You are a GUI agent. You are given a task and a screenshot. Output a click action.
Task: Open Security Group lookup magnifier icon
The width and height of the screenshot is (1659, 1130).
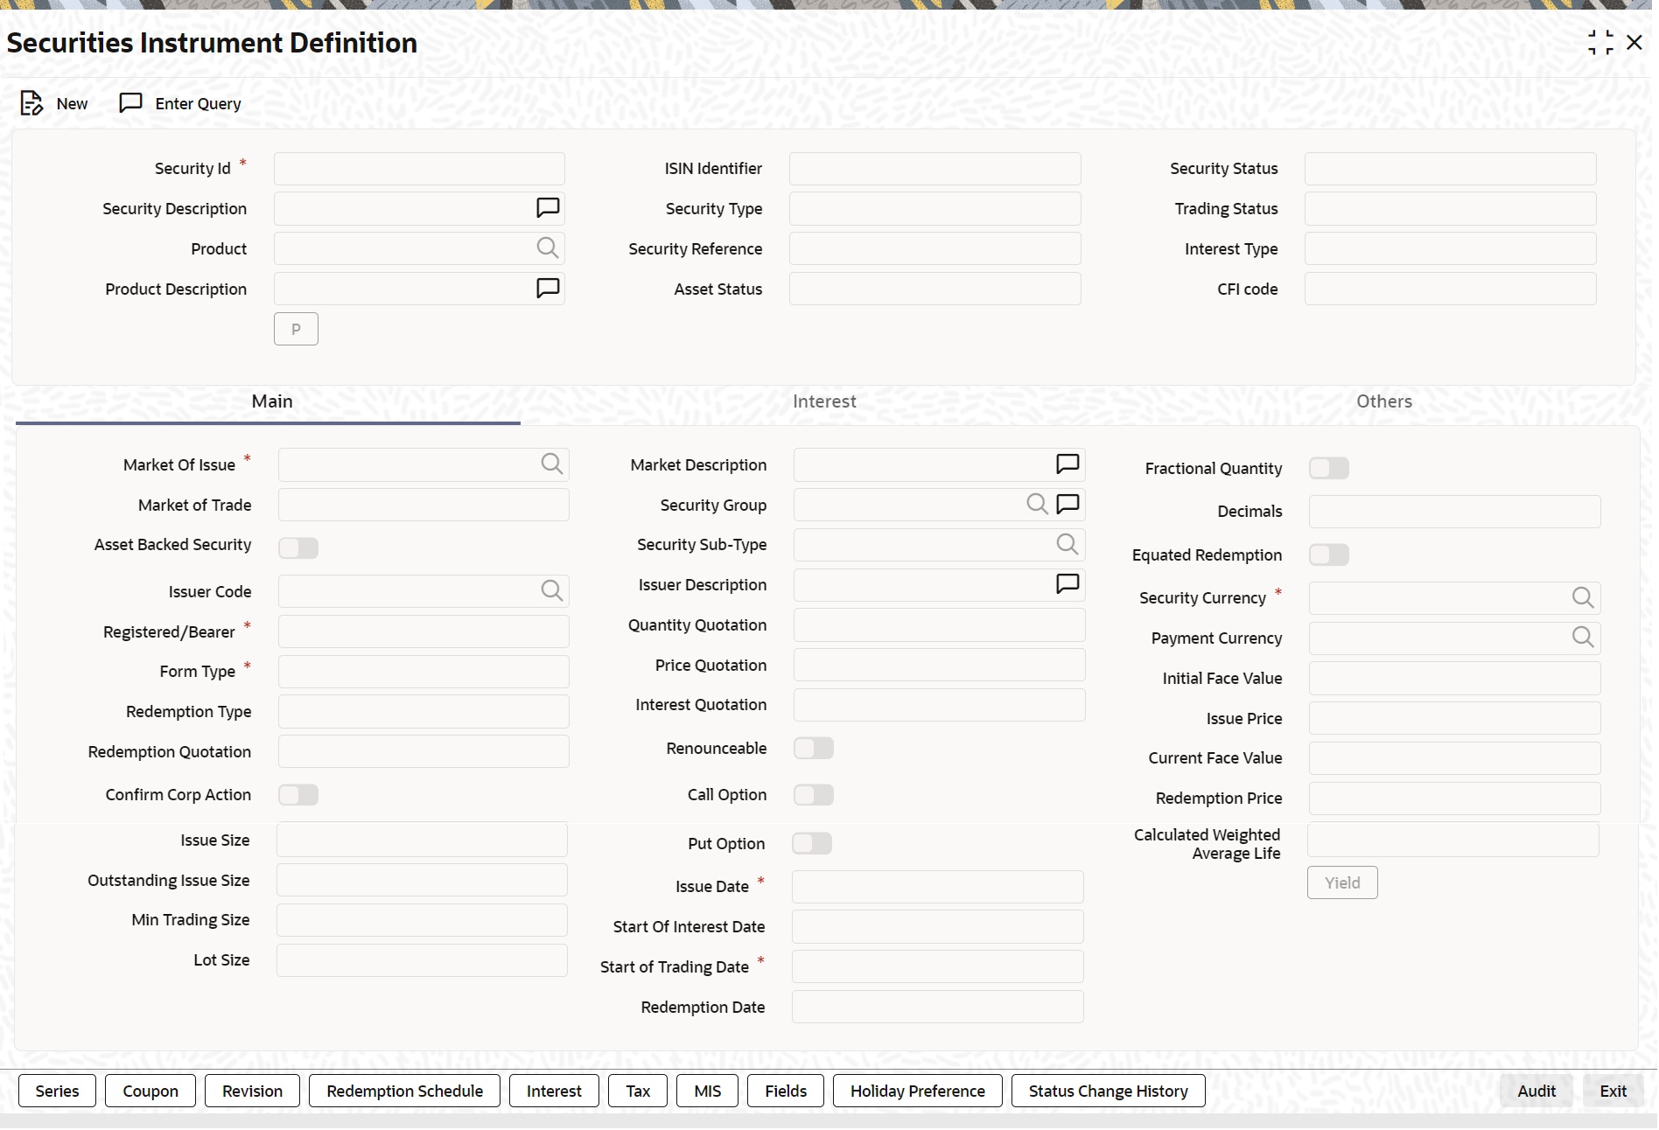click(x=1037, y=504)
